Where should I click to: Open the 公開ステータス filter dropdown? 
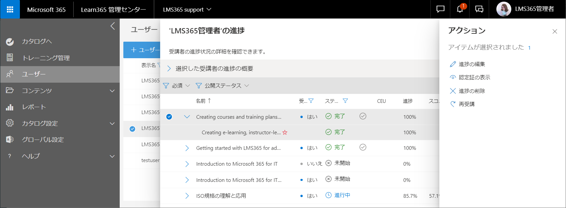point(223,86)
